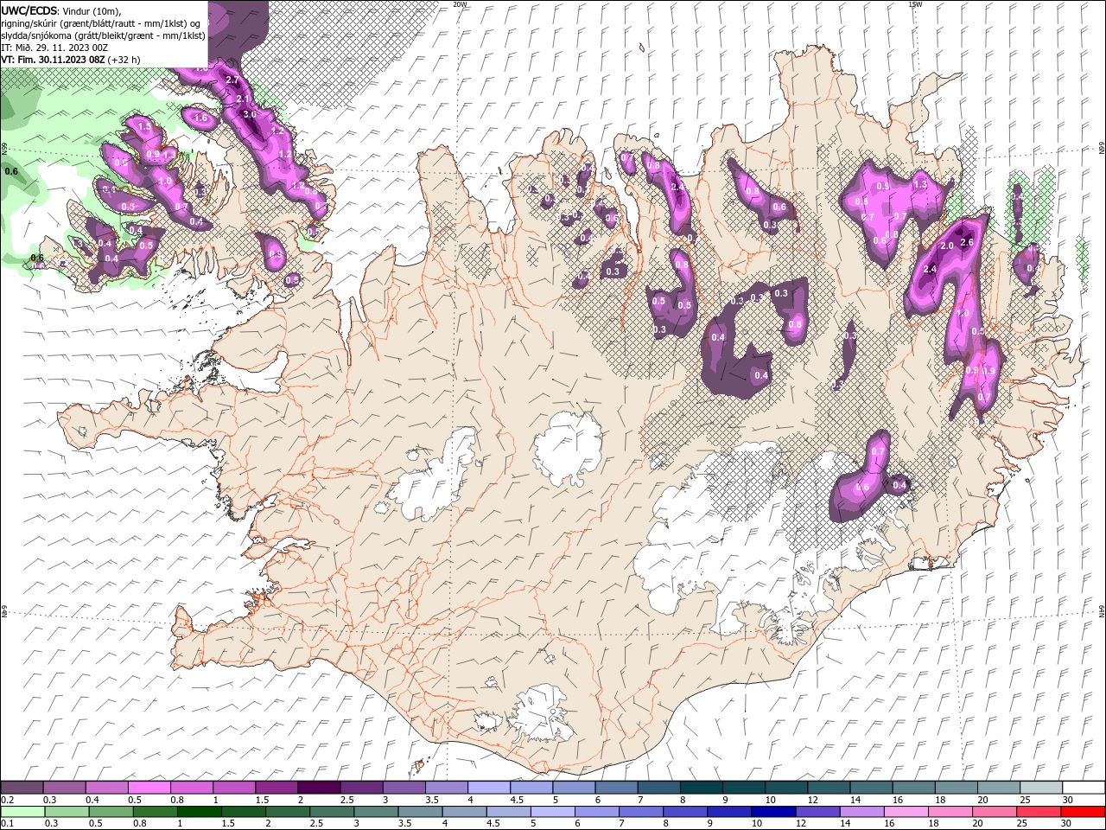Click the '15W' longitude label
This screenshot has height=830, width=1106.
915,4
